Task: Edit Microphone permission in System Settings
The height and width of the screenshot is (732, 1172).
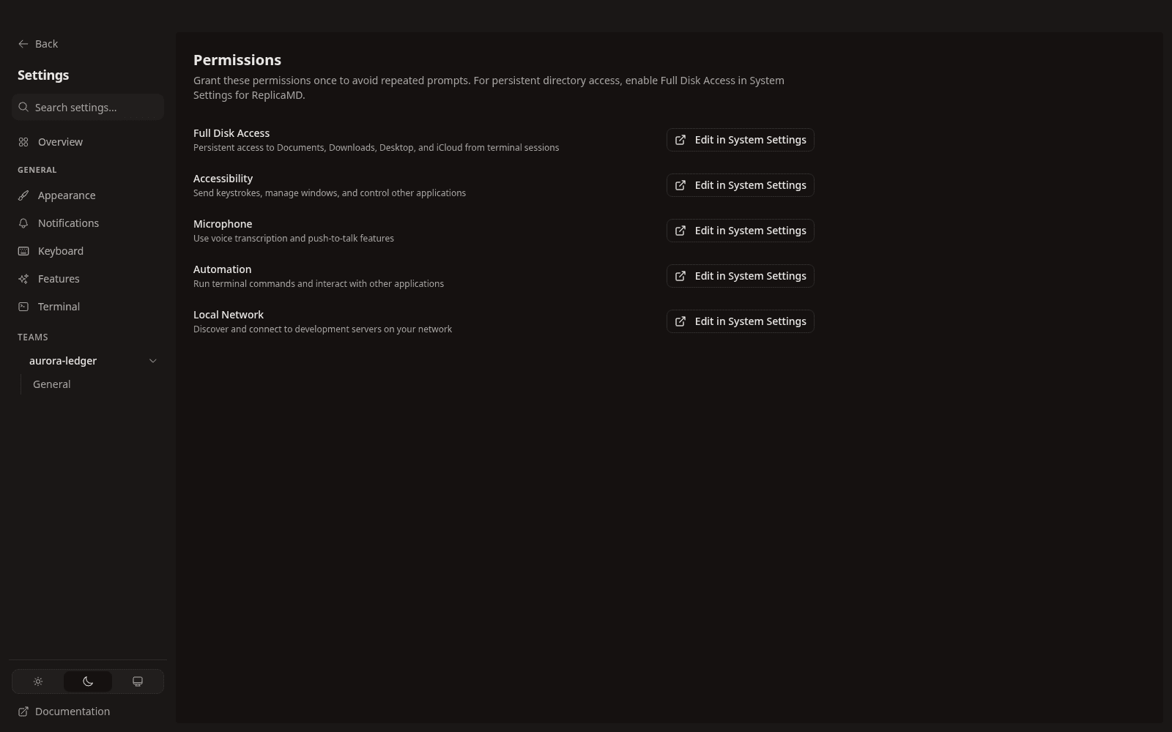Action: pos(740,231)
